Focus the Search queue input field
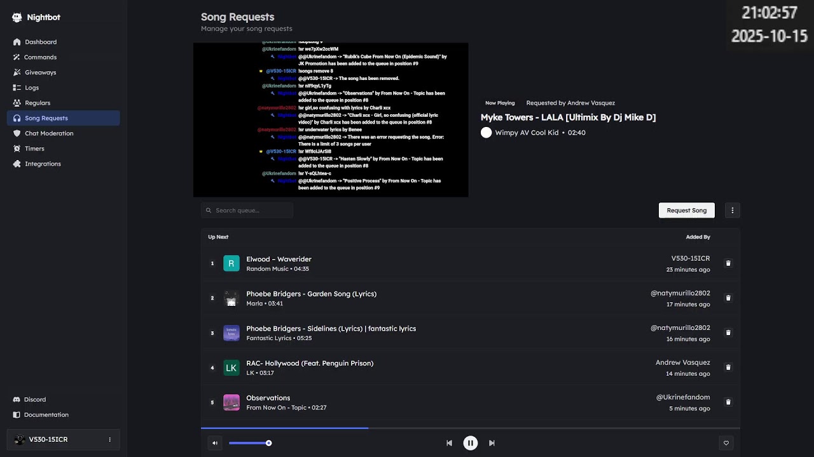The image size is (814, 457). click(247, 210)
